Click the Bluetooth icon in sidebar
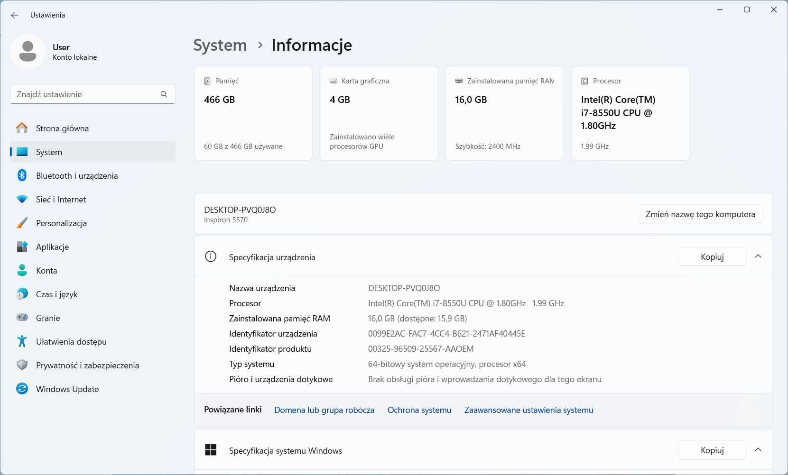This screenshot has width=788, height=475. (x=22, y=175)
